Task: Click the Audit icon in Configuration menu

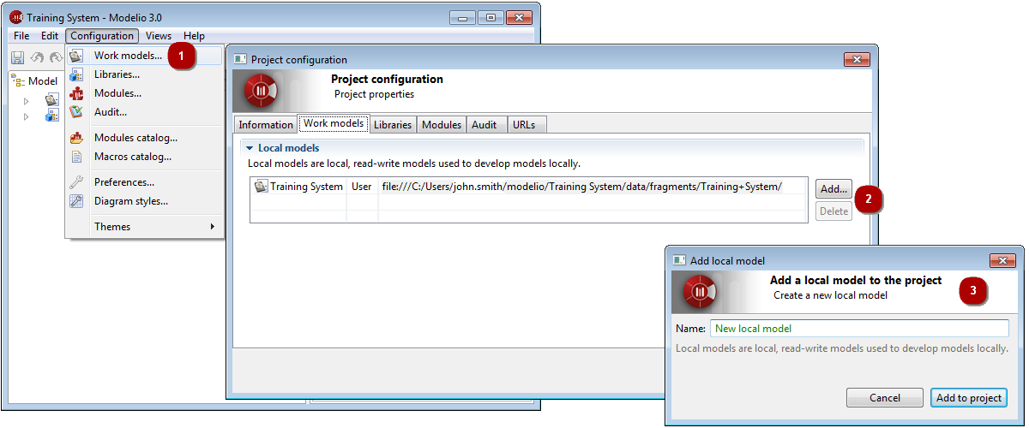Action: point(76,112)
